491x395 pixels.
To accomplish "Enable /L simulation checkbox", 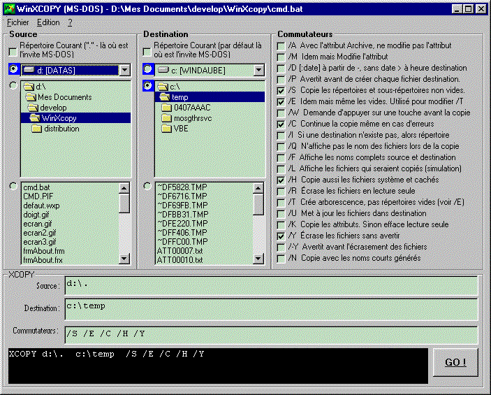I will click(281, 169).
